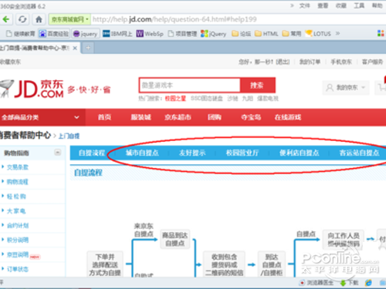This screenshot has width=386, height=289.
Task: Select the friendly tips tab
Action: point(192,153)
